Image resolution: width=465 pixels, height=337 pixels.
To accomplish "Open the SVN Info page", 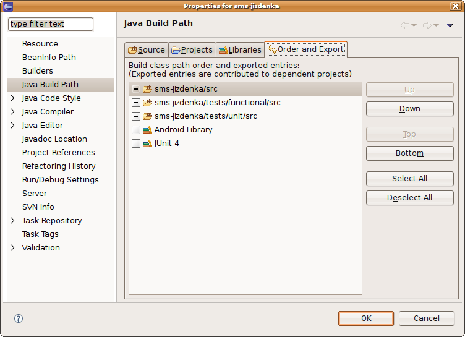I will coord(38,207).
